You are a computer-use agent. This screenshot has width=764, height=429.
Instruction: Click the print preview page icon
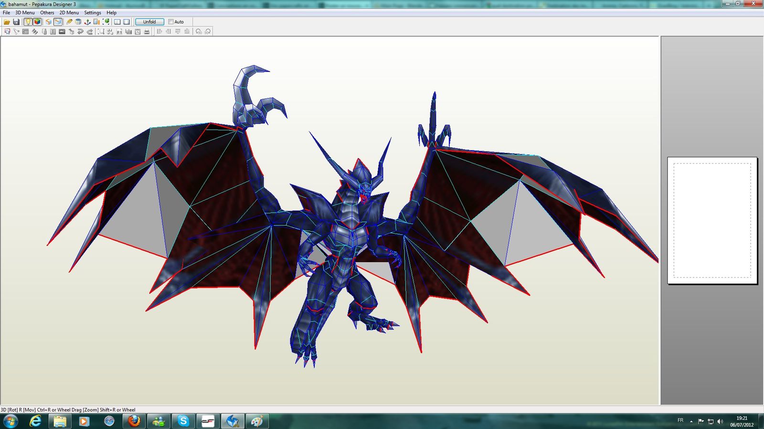[x=138, y=31]
